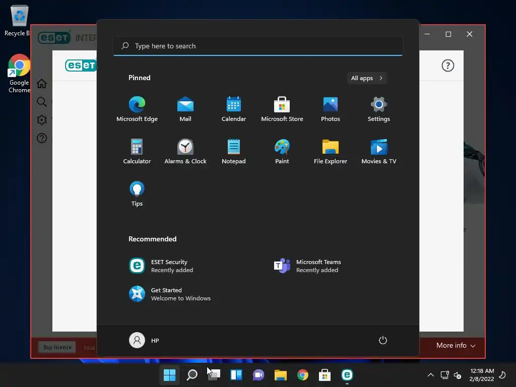Open taskbar Search magnifier
The height and width of the screenshot is (387, 516).
tap(192, 375)
